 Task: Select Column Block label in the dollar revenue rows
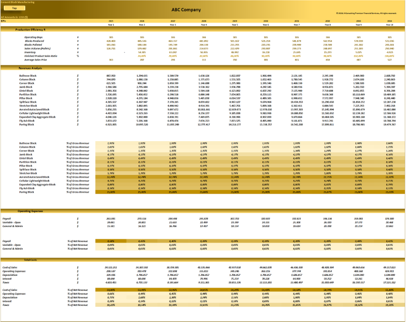(x=27, y=79)
